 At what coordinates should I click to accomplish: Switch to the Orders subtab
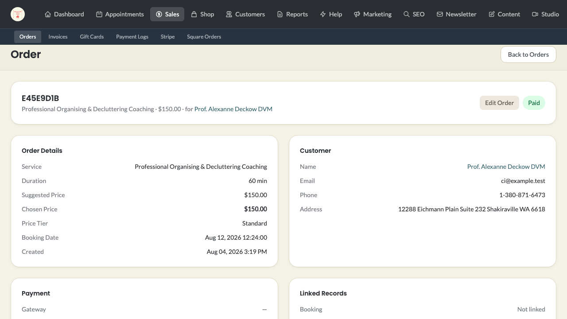[x=28, y=37]
